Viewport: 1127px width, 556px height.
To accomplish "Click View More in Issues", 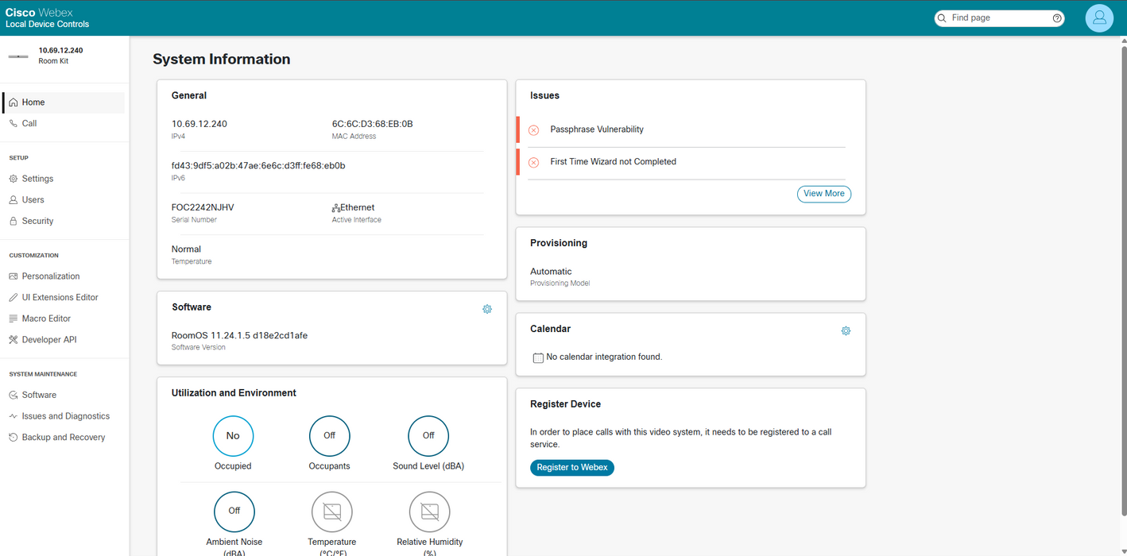I will pos(824,194).
